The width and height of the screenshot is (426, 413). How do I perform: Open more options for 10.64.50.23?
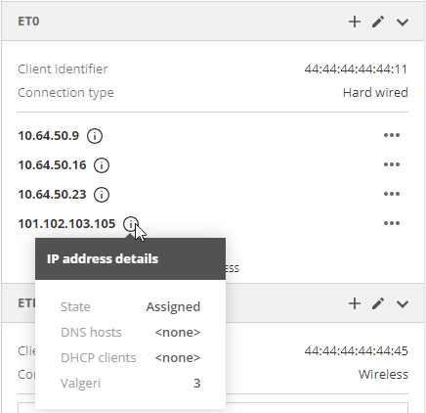pos(392,194)
